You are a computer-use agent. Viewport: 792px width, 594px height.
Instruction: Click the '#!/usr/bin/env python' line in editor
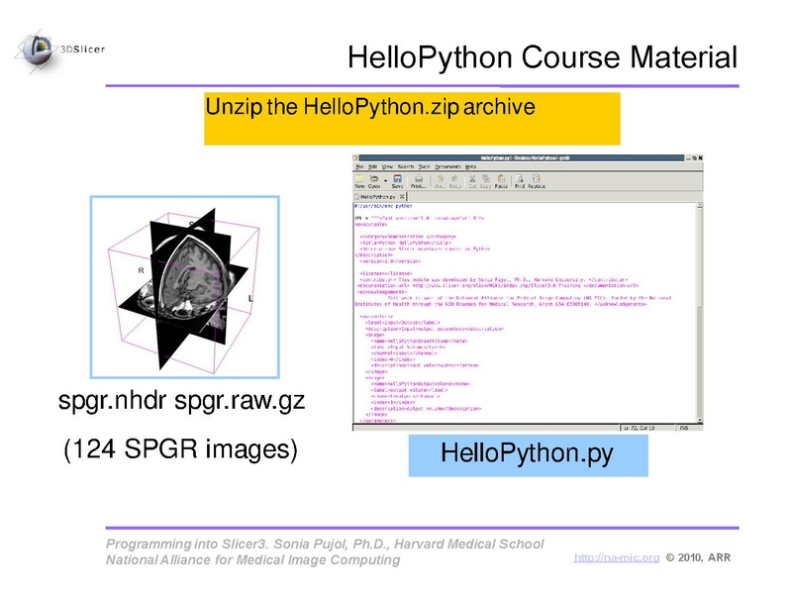pyautogui.click(x=383, y=206)
